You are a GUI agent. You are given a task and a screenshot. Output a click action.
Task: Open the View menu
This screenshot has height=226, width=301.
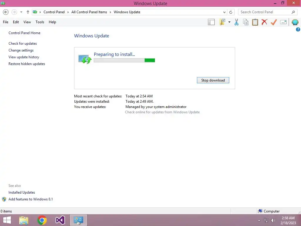coord(27,22)
